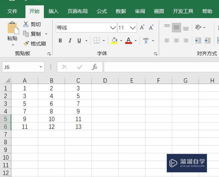This screenshot has height=177, width=219.
Task: Select cell A1 containing 1
Action: [x=24, y=88]
